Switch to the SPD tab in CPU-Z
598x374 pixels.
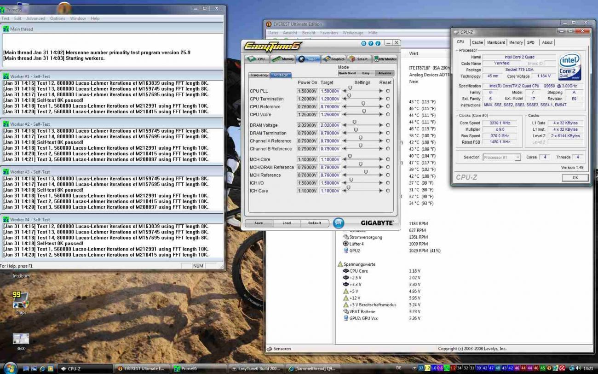pyautogui.click(x=531, y=42)
